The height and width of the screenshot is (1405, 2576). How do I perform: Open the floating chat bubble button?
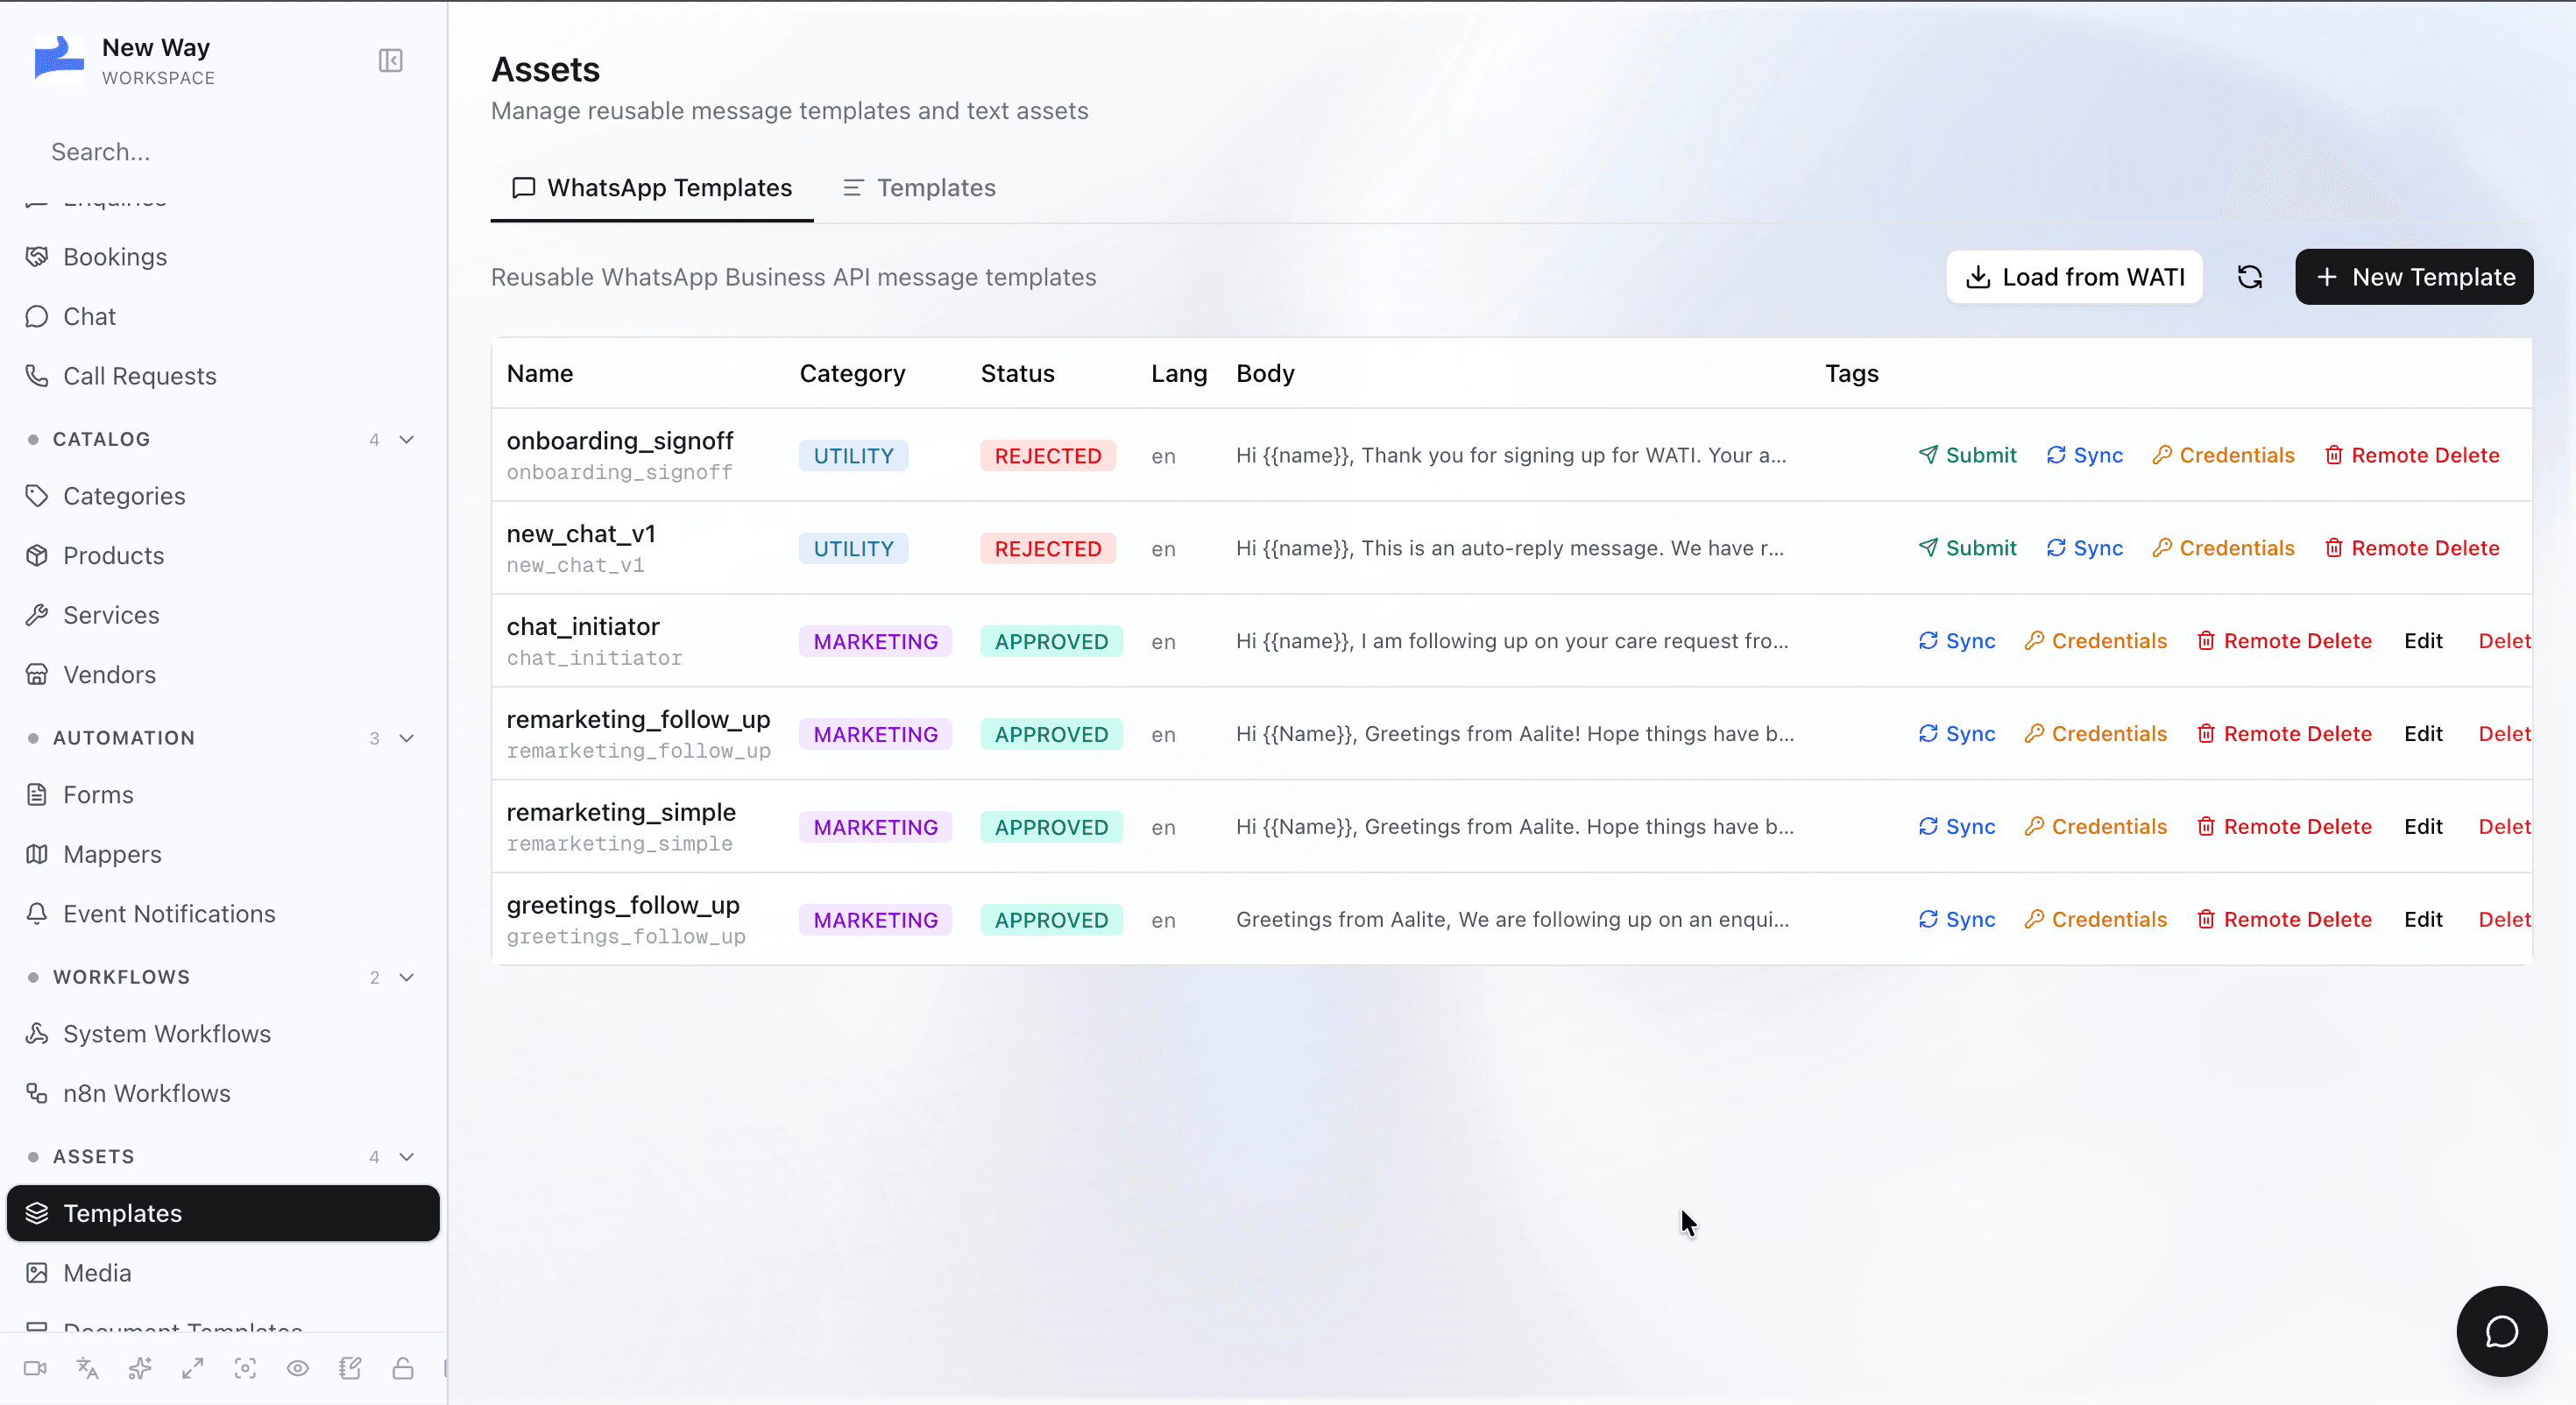[x=2501, y=1331]
